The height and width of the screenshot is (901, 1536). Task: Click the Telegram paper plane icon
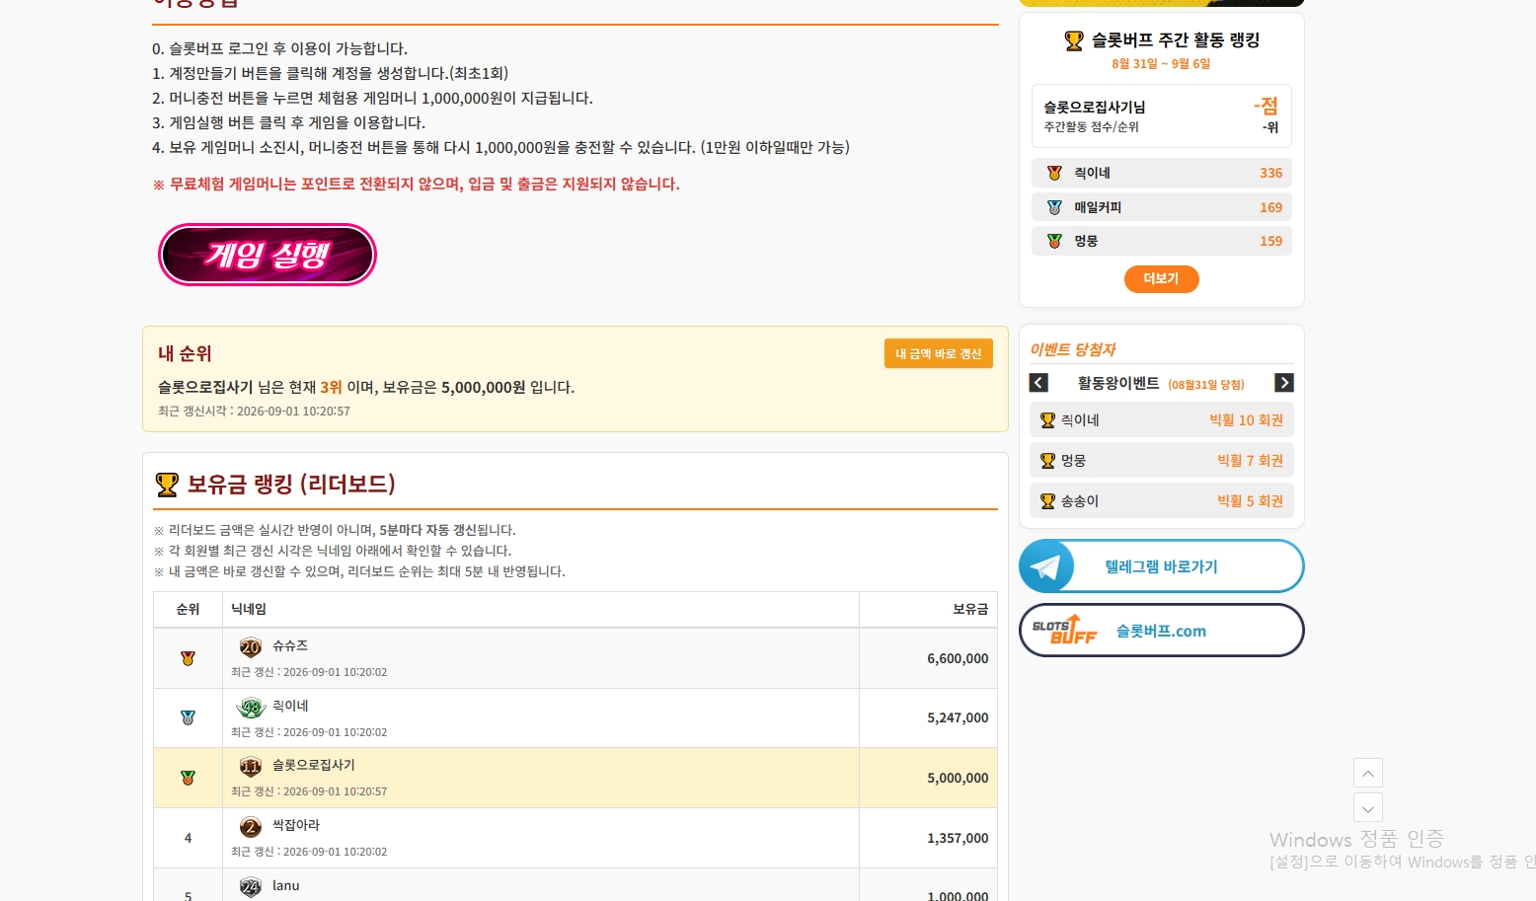point(1046,566)
